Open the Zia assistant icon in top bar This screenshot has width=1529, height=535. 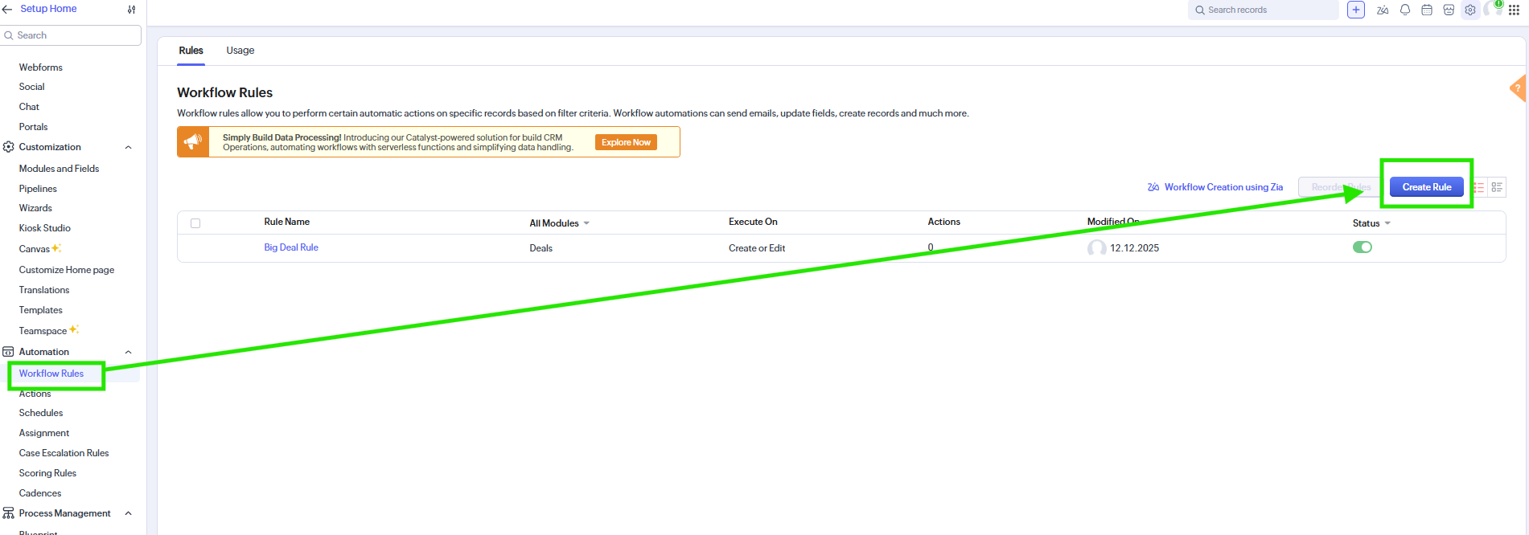pos(1383,10)
